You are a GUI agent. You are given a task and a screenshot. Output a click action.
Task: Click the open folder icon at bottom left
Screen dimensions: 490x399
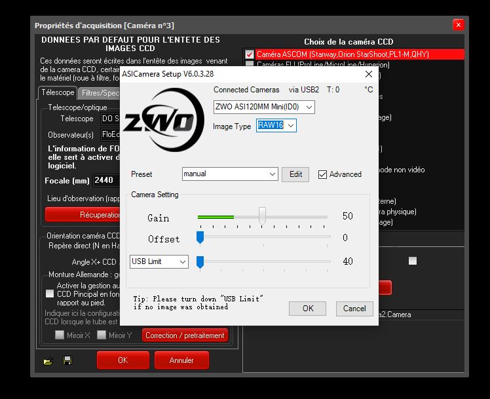point(48,360)
